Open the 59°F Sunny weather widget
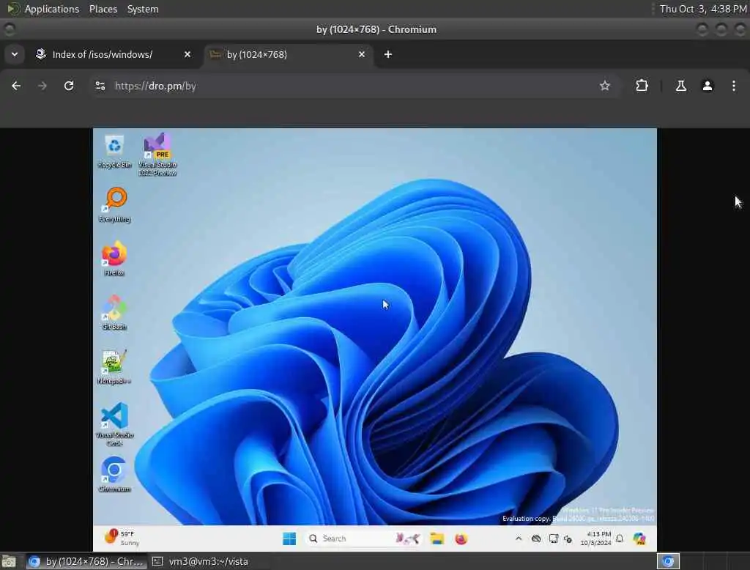Image resolution: width=750 pixels, height=570 pixels. tap(122, 538)
